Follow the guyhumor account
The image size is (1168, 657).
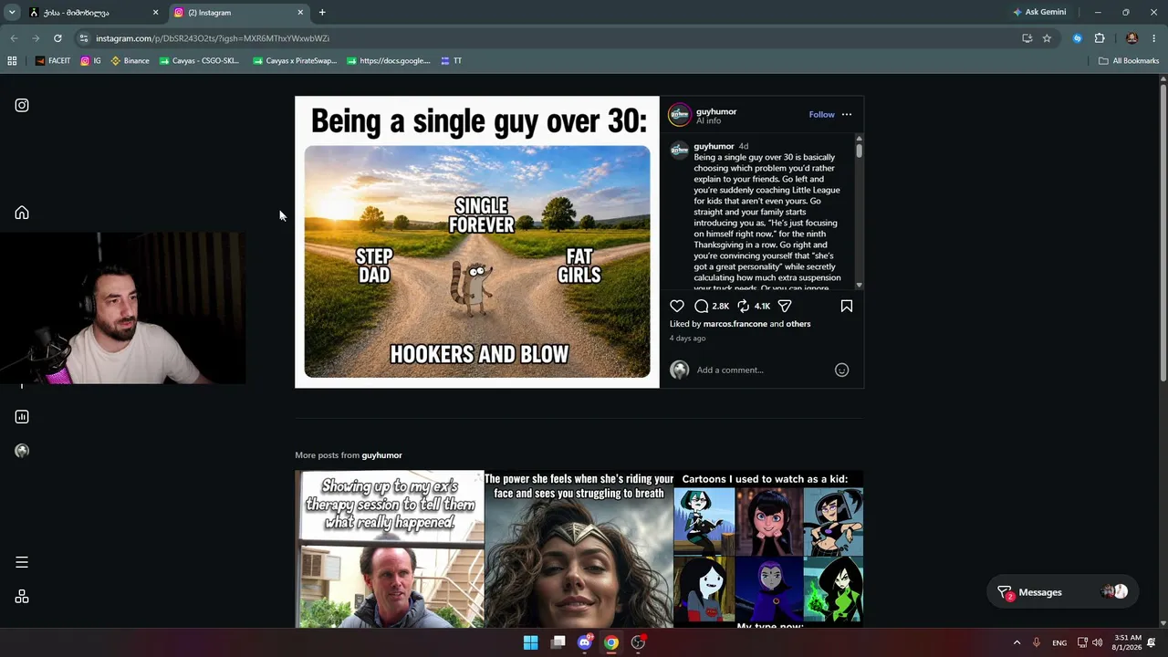[821, 115]
